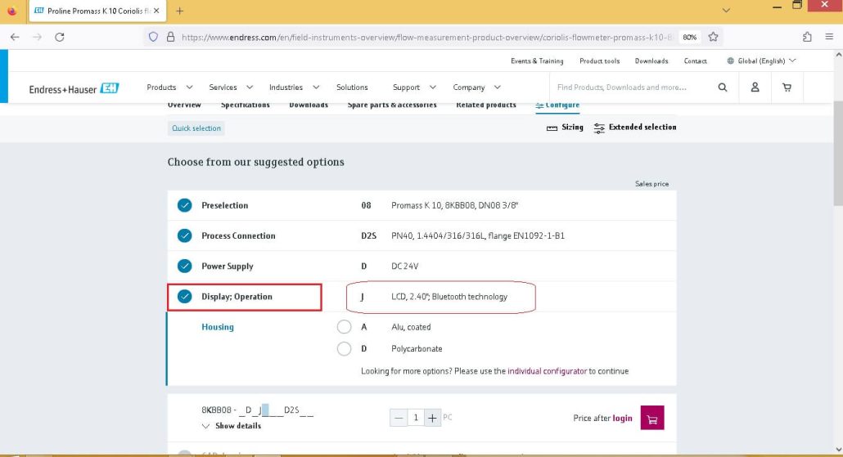Add configuration to cart button

[x=652, y=418]
